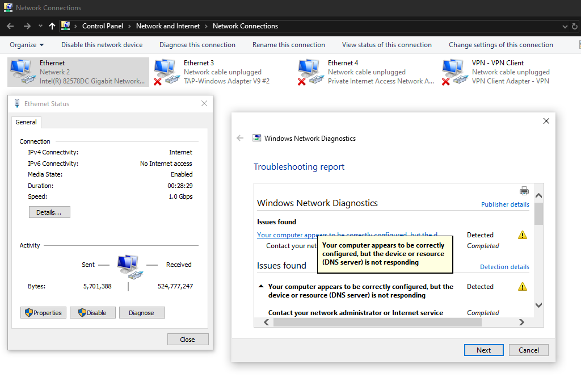The height and width of the screenshot is (377, 581).
Task: Select the Ethernet 3 TAP-Windows adapter icon
Action: [x=165, y=72]
